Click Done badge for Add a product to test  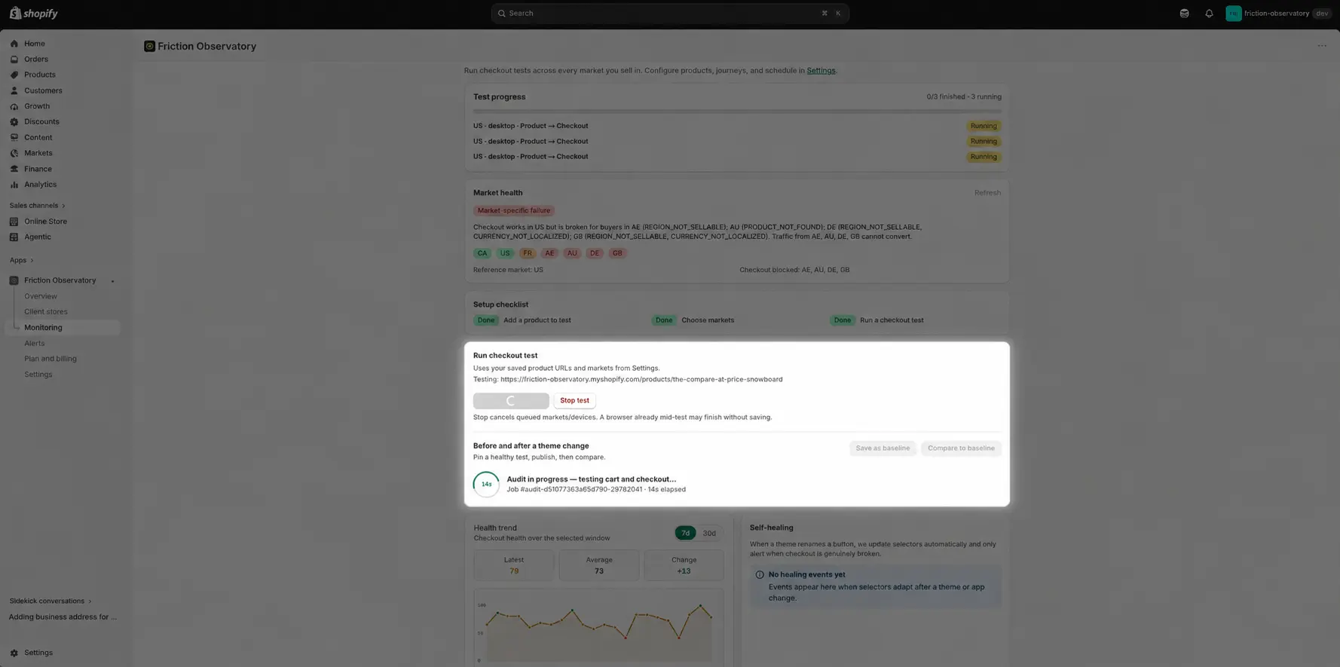point(486,320)
